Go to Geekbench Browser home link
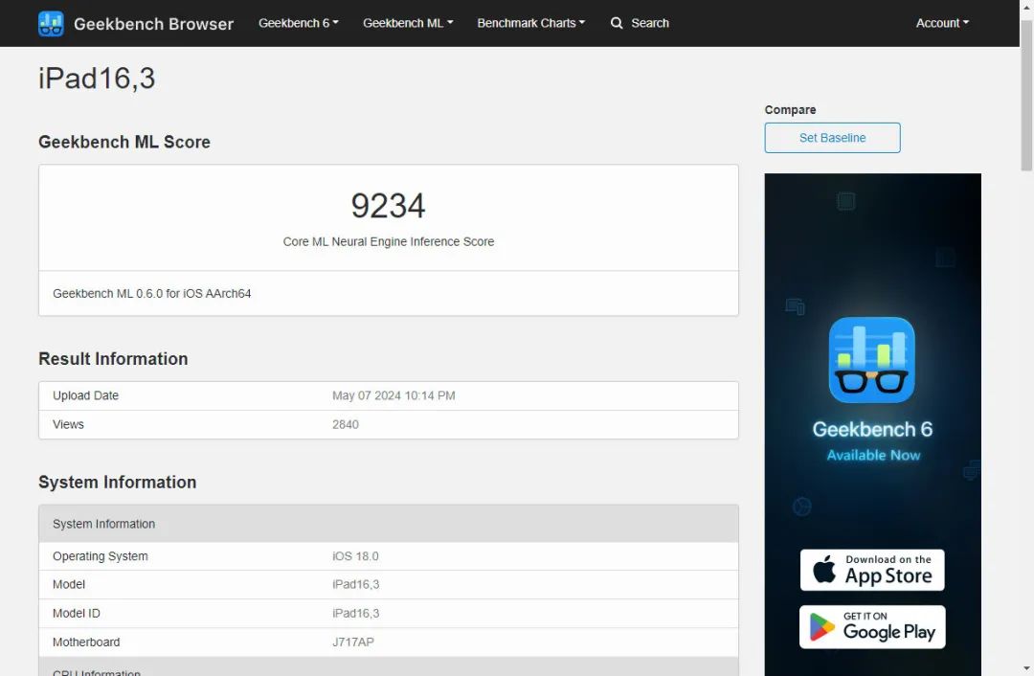This screenshot has width=1034, height=676. (153, 24)
